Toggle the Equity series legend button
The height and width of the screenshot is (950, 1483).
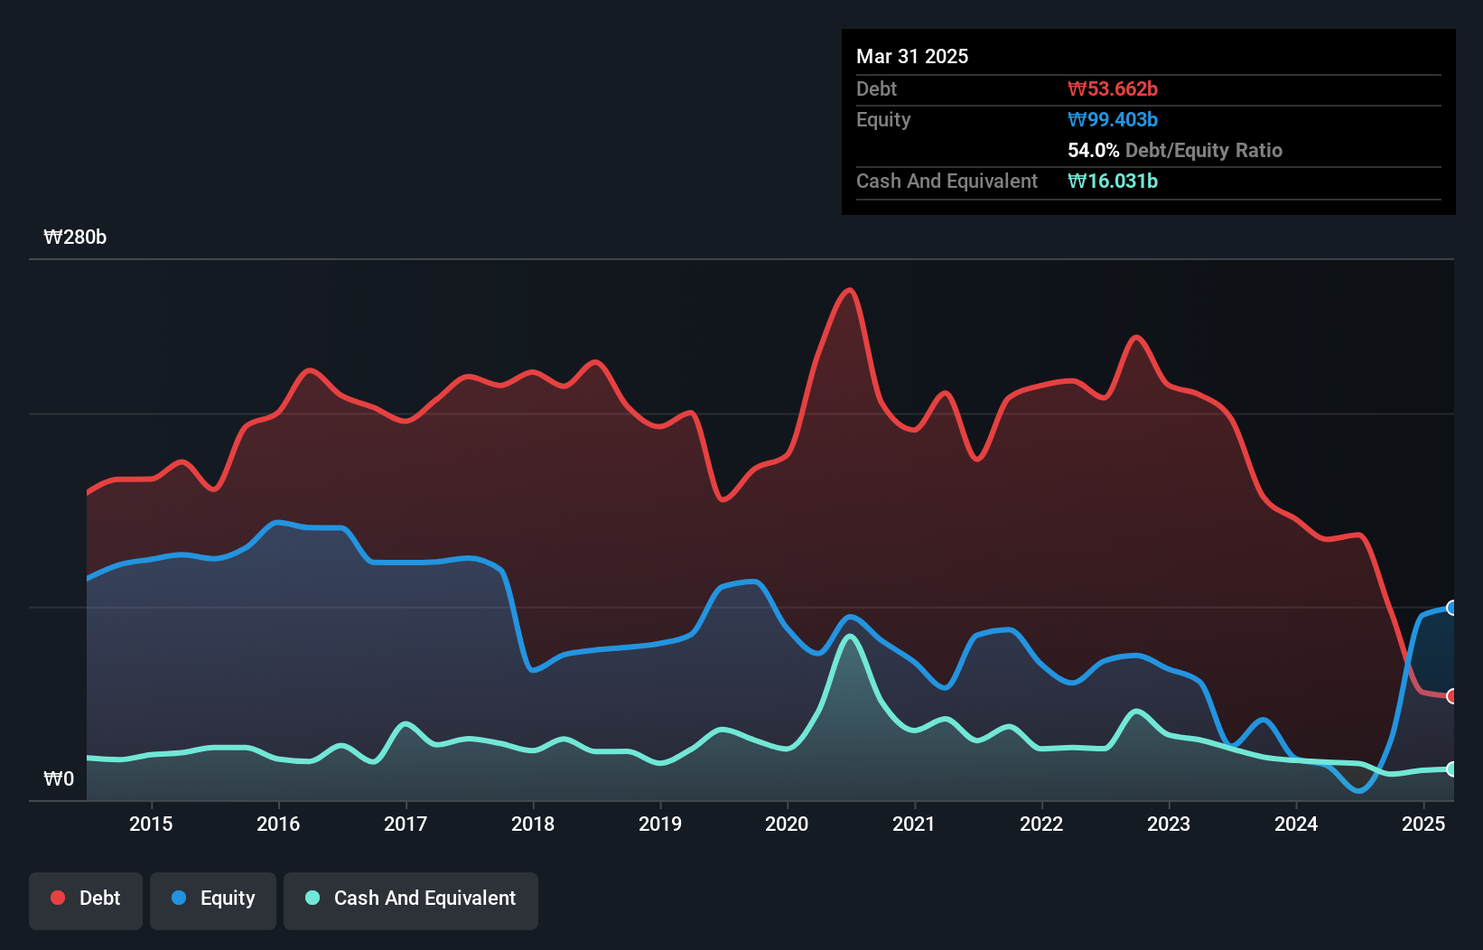pos(213,900)
